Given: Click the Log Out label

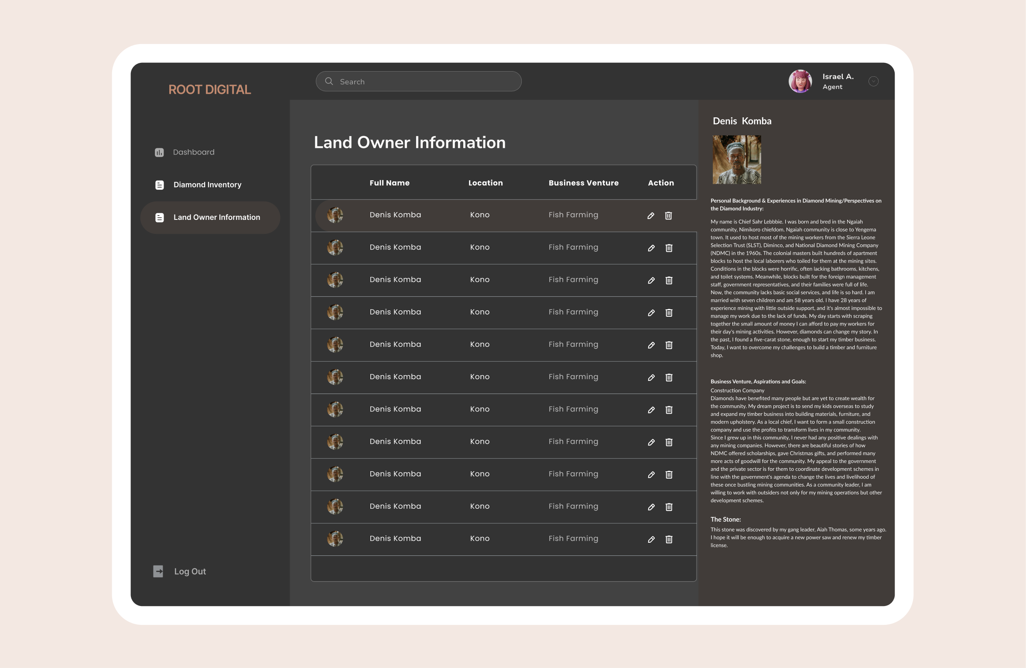Looking at the screenshot, I should [190, 572].
